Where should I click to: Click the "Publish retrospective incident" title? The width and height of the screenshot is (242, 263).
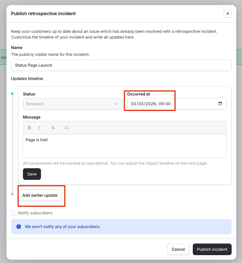point(43,14)
